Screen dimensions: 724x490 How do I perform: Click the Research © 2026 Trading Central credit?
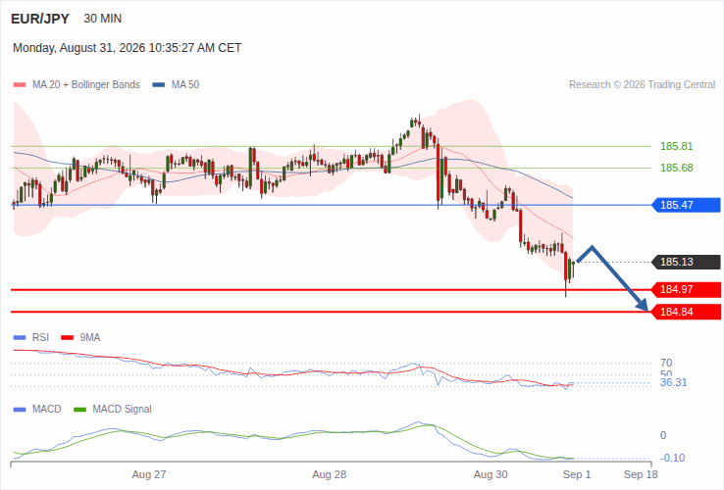coord(642,85)
